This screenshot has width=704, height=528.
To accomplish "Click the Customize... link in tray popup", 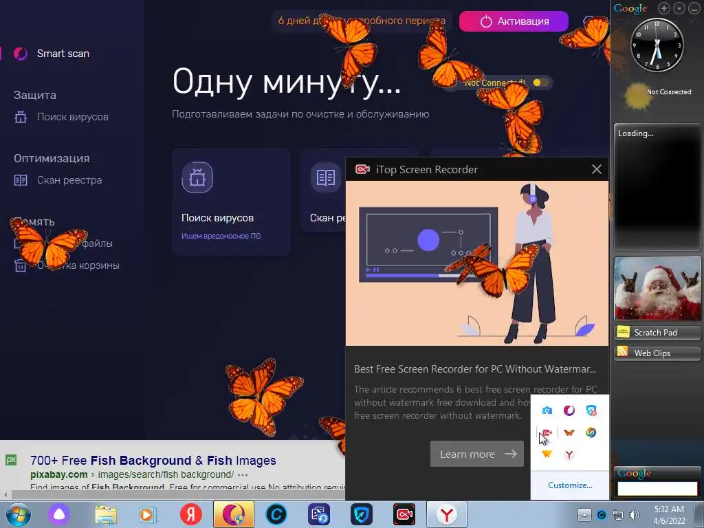I will (570, 485).
